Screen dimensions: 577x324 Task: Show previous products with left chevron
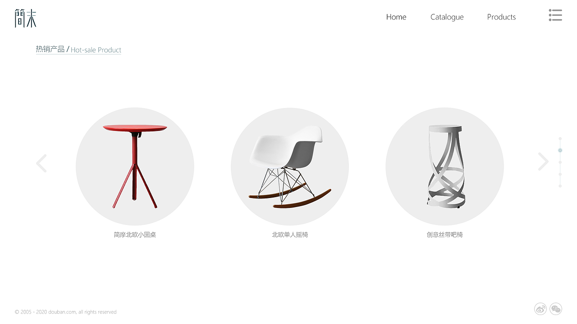[41, 163]
